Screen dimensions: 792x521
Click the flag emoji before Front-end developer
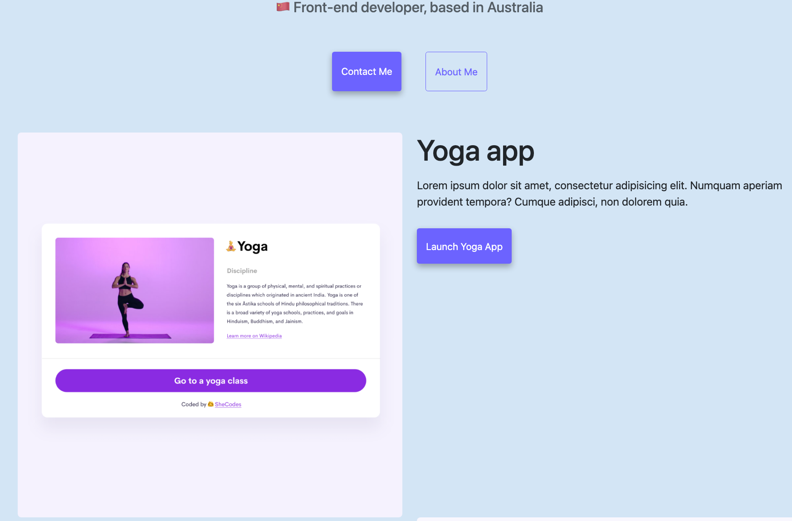[x=283, y=7]
